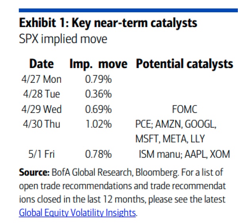
Task: Click the 4/29 Wed date cell
Action: [x=41, y=109]
